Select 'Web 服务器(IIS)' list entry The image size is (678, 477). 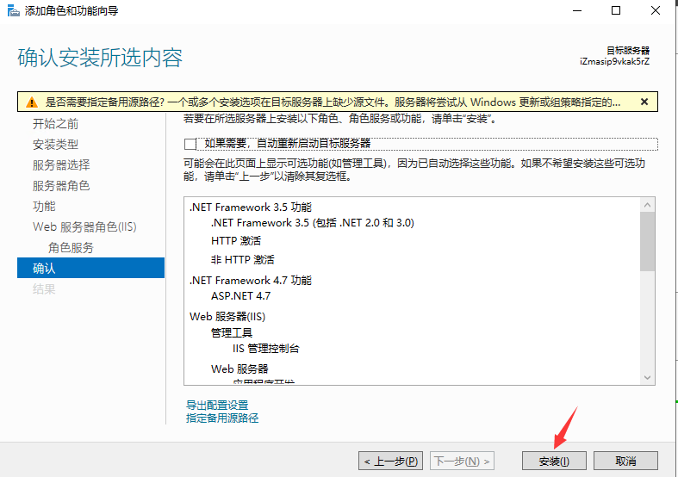(x=227, y=317)
